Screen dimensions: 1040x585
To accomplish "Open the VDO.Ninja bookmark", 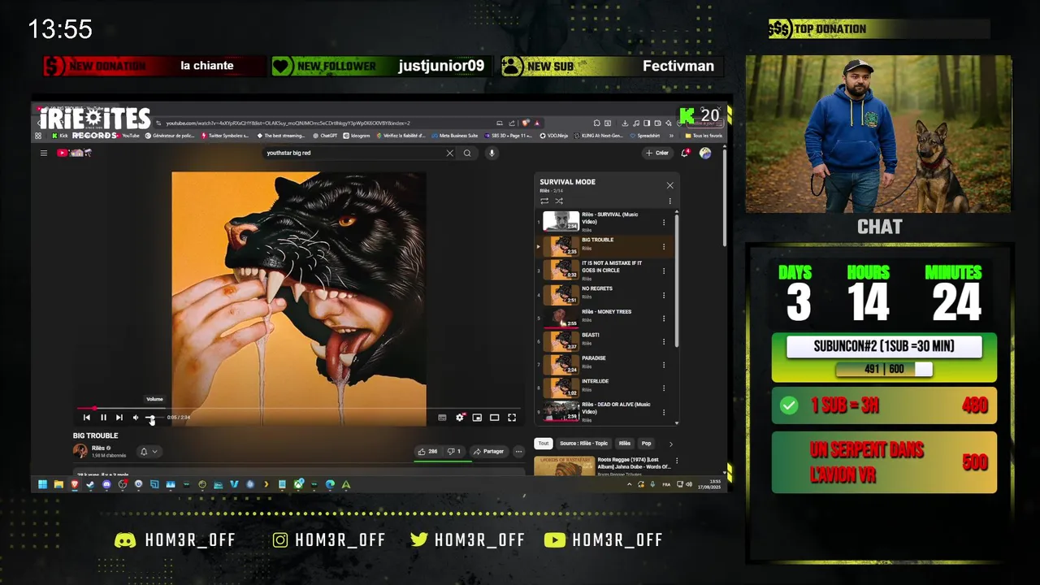I will 554,136.
